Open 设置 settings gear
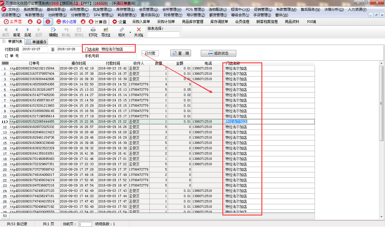 [119, 22]
